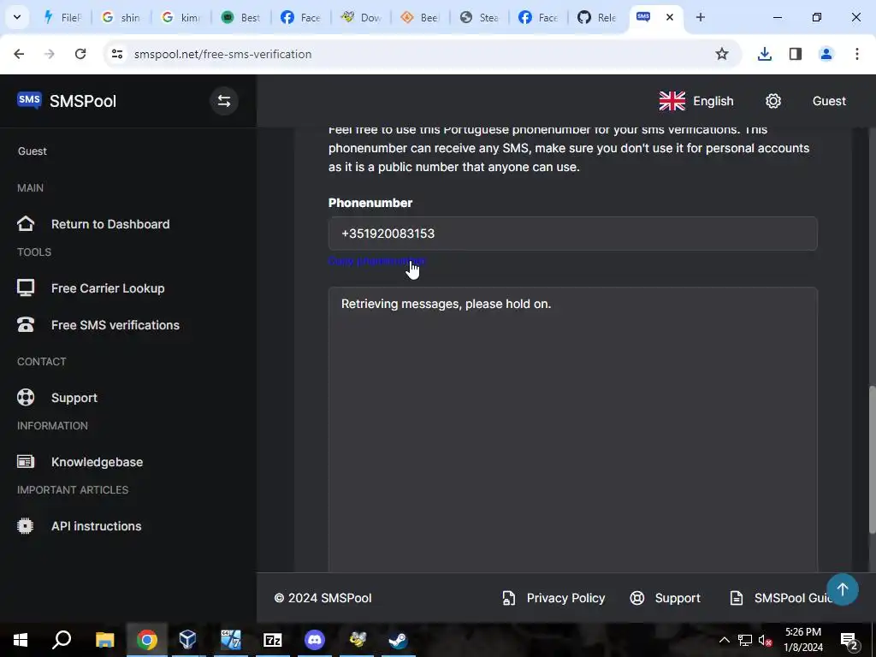Switch to the FileF browser tab
The image size is (876, 657).
(62, 17)
